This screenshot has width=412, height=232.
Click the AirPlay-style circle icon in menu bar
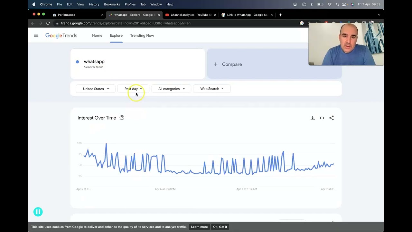click(x=304, y=4)
